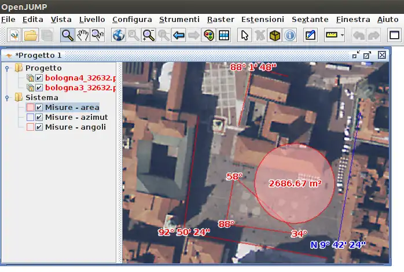Image resolution: width=404 pixels, height=272 pixels.
Task: Pick the Select features arrow tool
Action: (x=244, y=35)
